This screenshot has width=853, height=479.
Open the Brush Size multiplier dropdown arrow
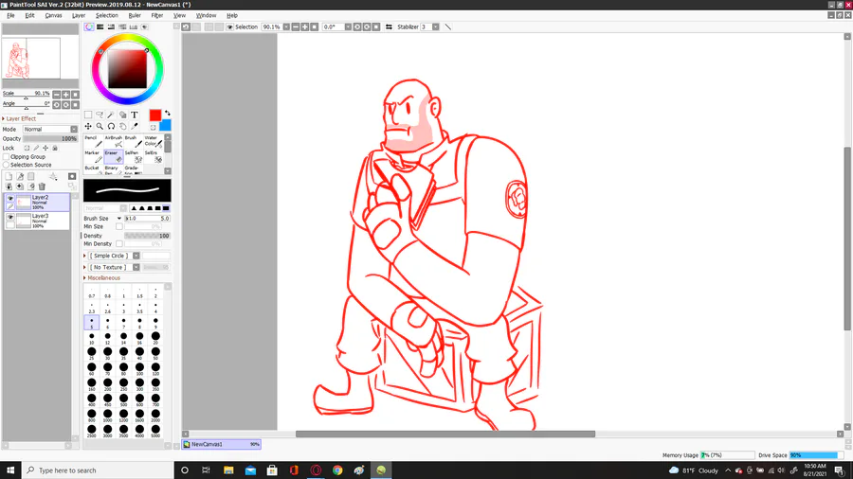tap(119, 219)
